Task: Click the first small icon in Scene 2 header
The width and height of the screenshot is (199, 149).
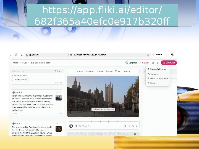Action: 57,123
